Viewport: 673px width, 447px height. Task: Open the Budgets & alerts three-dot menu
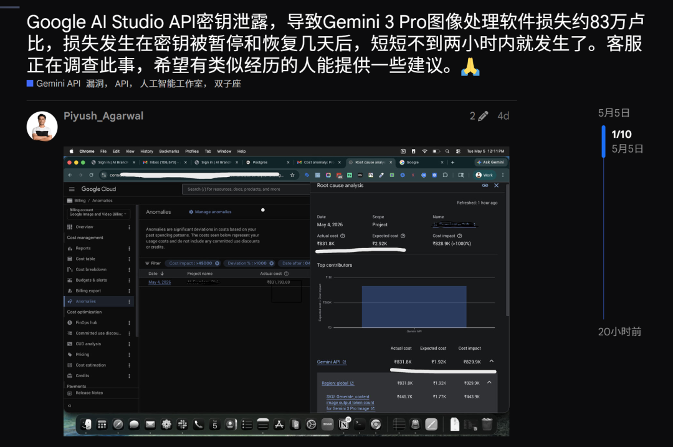click(x=129, y=280)
